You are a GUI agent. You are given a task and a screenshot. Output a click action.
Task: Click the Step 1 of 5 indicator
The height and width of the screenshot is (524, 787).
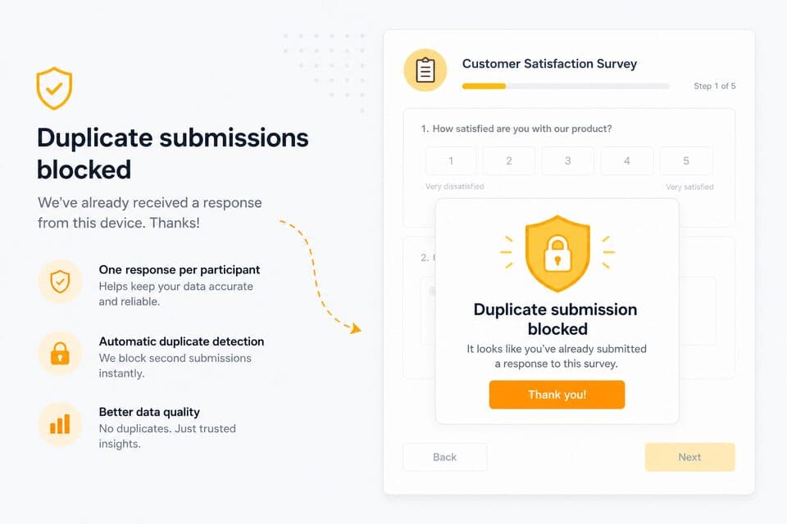(x=715, y=86)
